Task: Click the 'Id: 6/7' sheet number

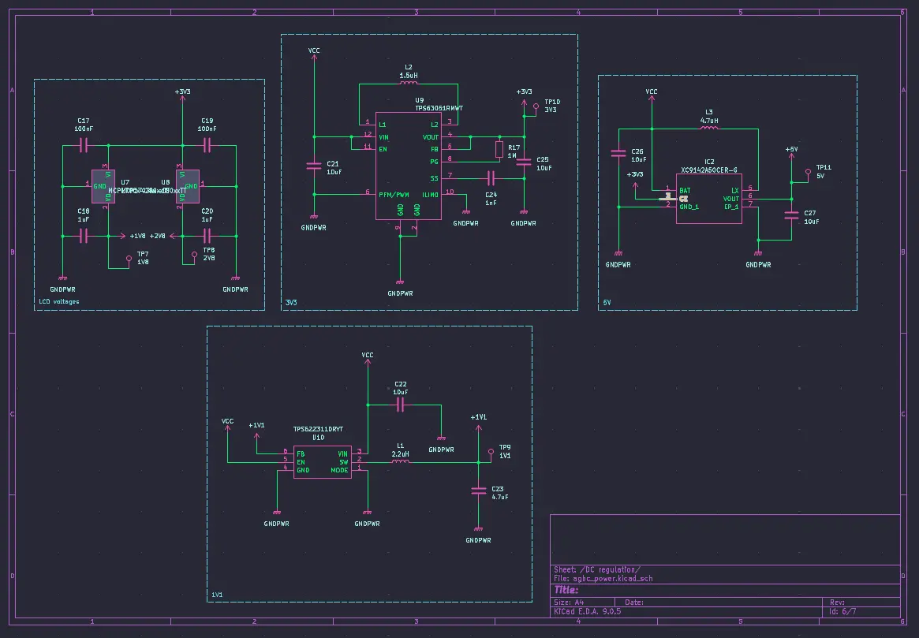Action: (x=842, y=612)
